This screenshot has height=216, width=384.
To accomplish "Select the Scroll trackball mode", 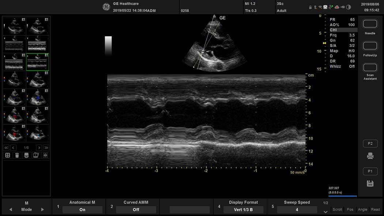I will point(337,209).
